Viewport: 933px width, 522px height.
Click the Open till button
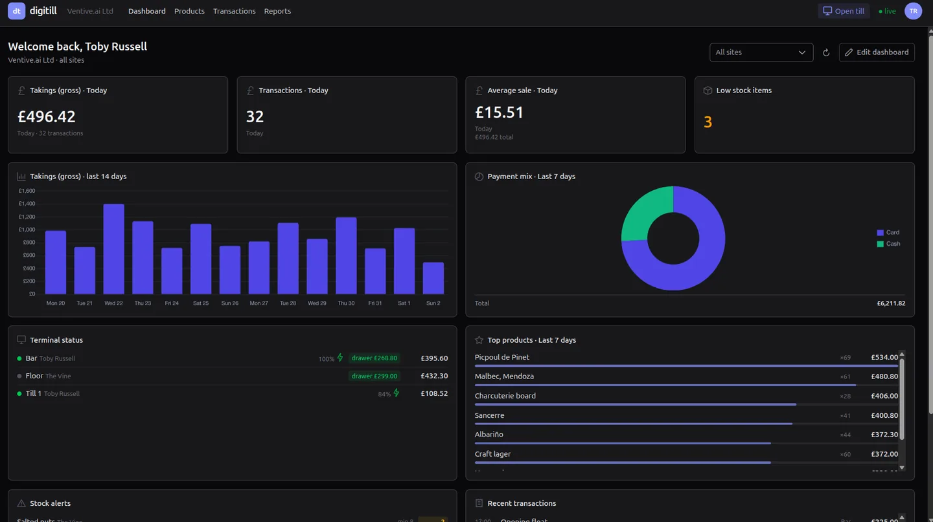(x=844, y=11)
